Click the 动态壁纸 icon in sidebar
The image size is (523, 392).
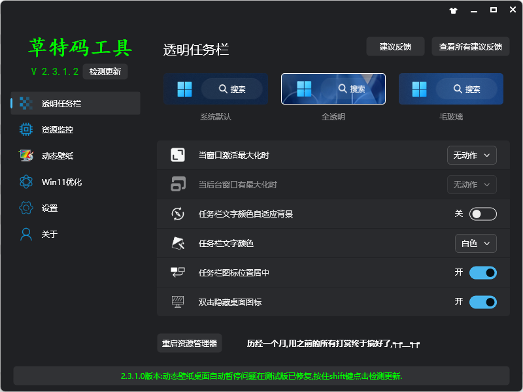[x=26, y=156]
